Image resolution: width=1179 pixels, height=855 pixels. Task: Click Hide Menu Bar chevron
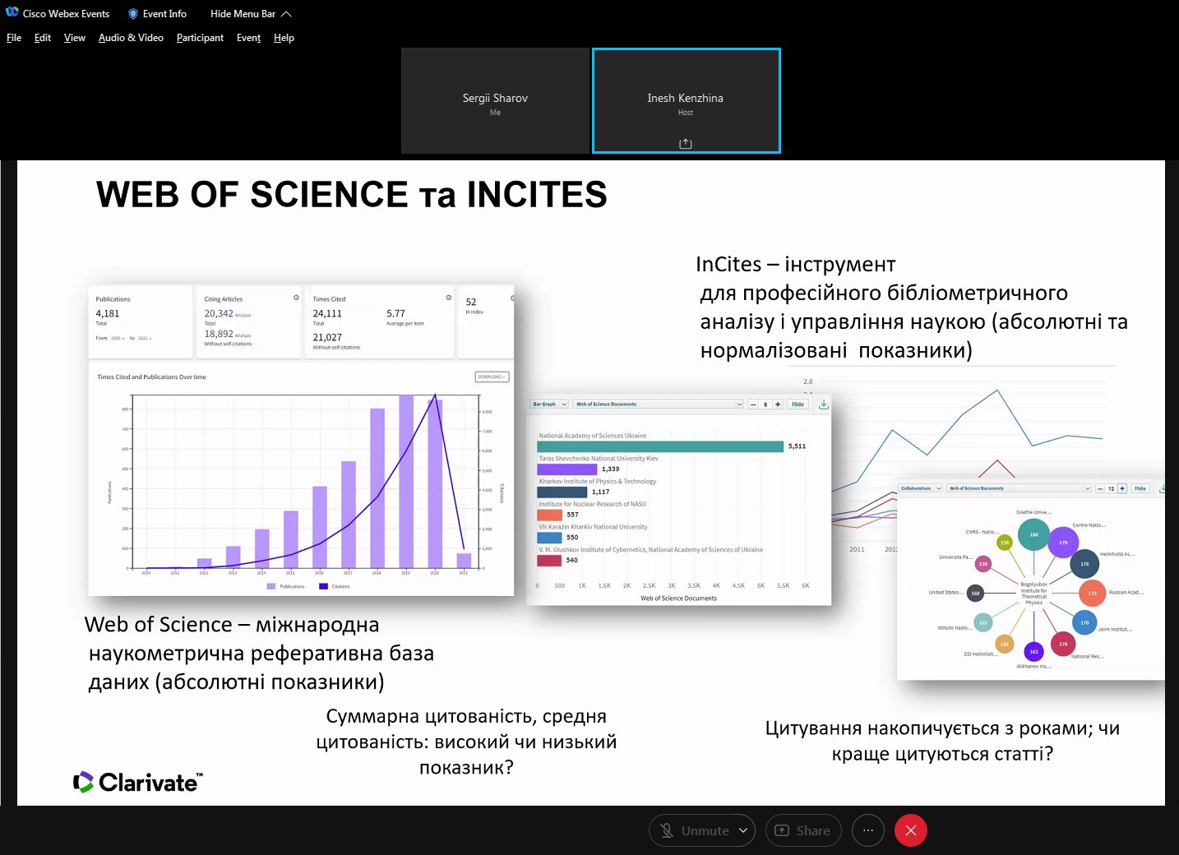pos(286,14)
